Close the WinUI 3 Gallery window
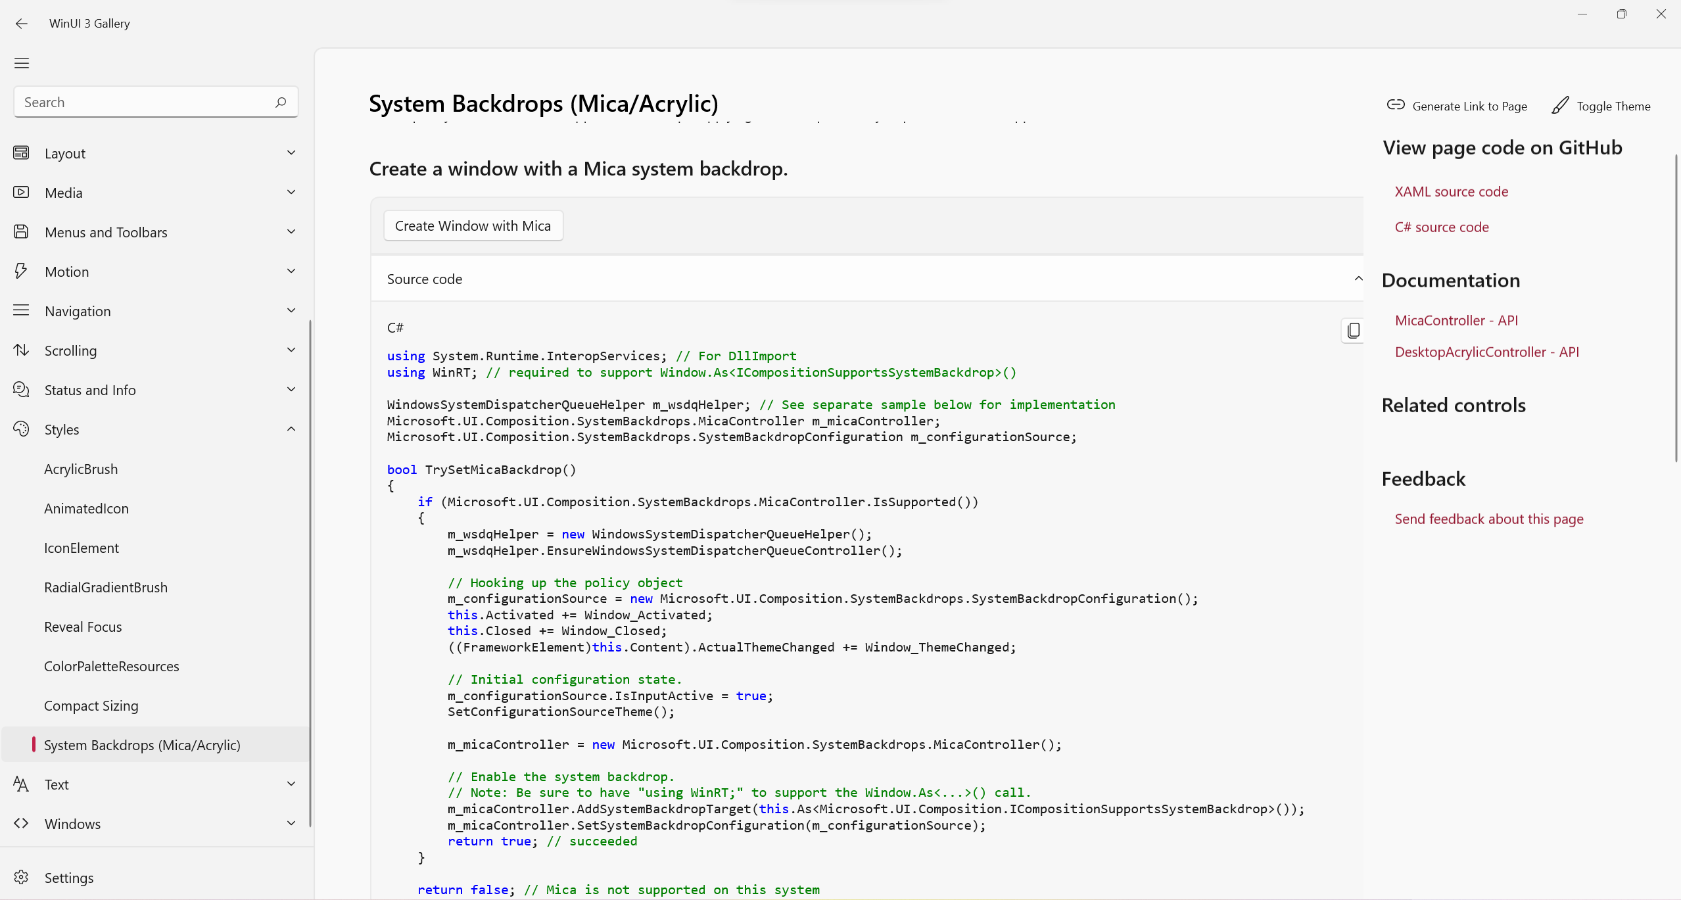The width and height of the screenshot is (1681, 900). click(x=1661, y=14)
